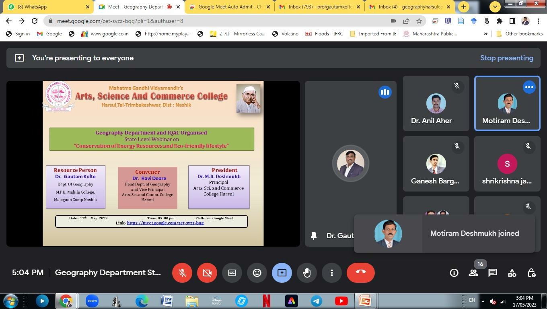The width and height of the screenshot is (547, 309).
Task: Open Microsoft Word from the taskbar
Action: click(x=167, y=301)
